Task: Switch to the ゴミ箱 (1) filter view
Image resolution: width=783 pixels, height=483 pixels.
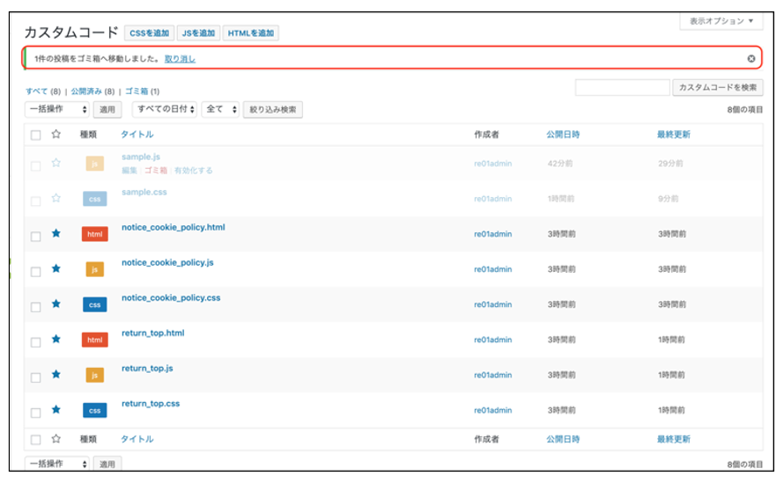Action: click(x=142, y=91)
